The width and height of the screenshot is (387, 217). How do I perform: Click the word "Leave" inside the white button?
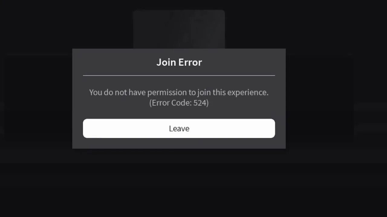tap(179, 128)
